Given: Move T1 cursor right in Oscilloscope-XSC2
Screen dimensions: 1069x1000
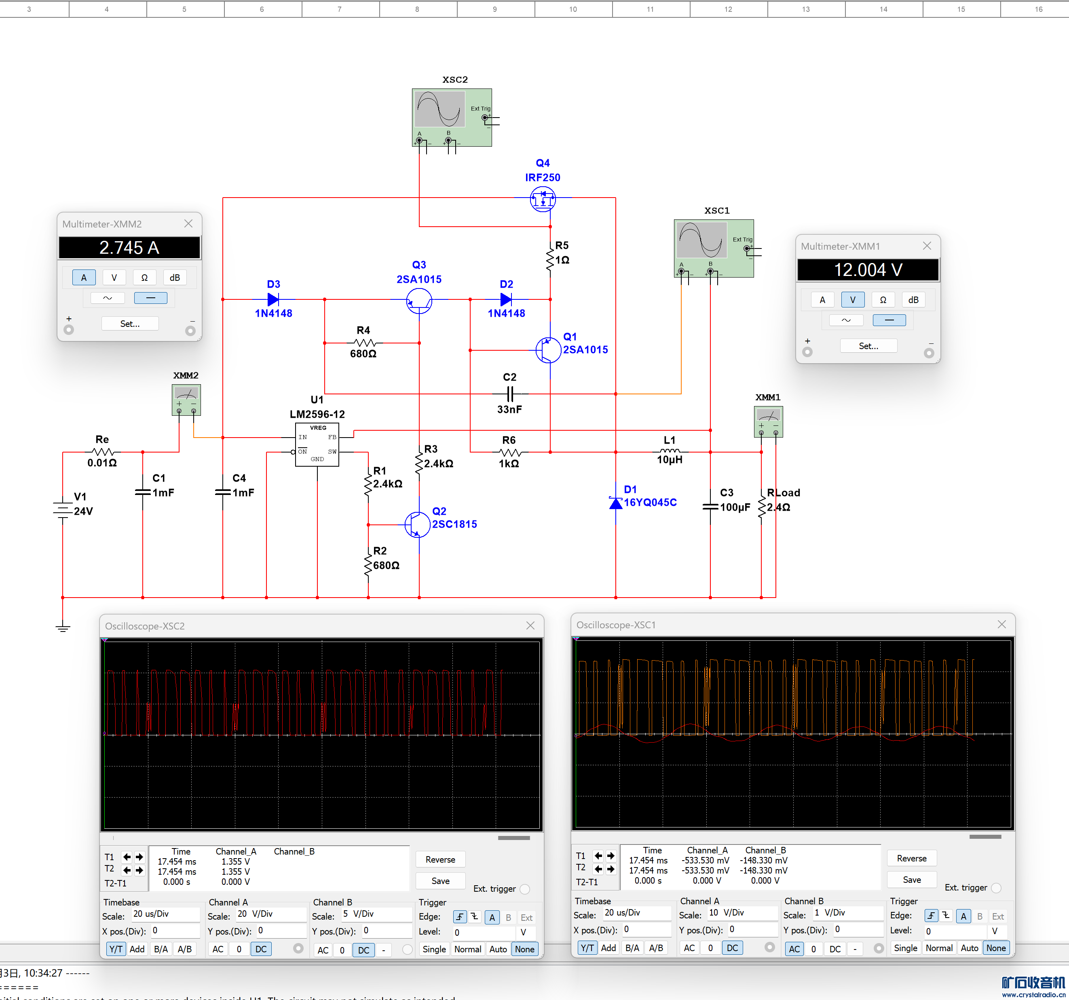Looking at the screenshot, I should (x=139, y=857).
